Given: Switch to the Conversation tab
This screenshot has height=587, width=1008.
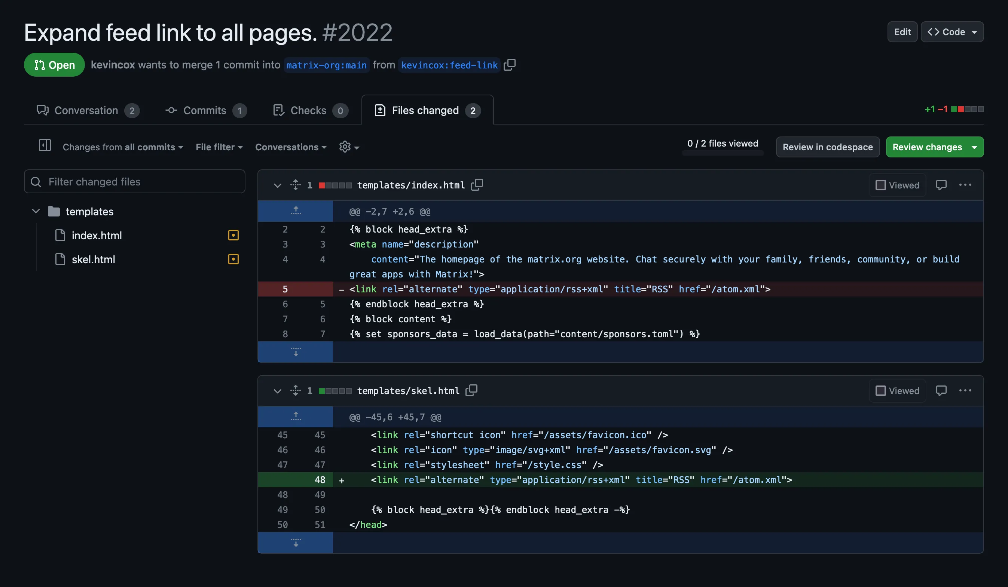Looking at the screenshot, I should 86,110.
